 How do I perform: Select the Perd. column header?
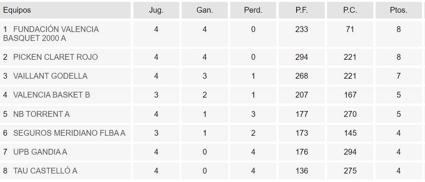pyautogui.click(x=253, y=10)
